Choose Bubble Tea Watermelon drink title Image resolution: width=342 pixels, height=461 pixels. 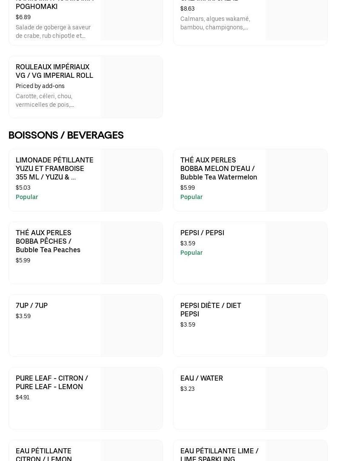click(219, 168)
